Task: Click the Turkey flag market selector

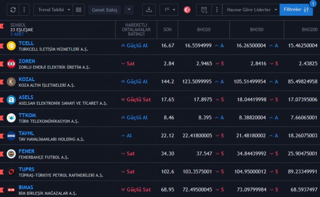Action: [187, 10]
